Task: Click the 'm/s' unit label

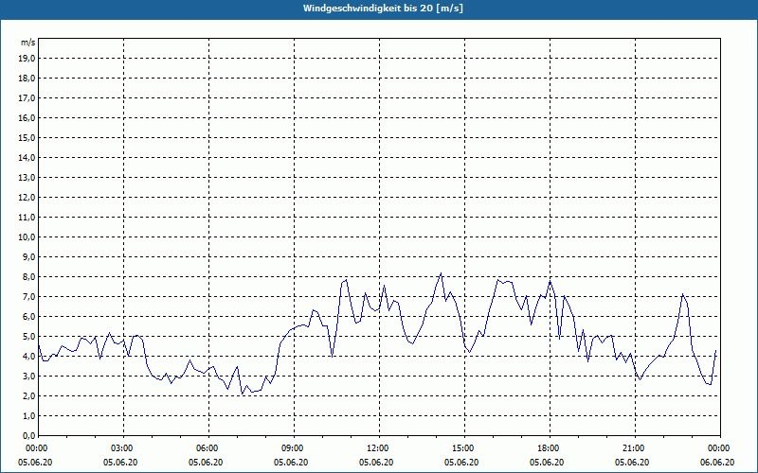Action: pyautogui.click(x=28, y=43)
